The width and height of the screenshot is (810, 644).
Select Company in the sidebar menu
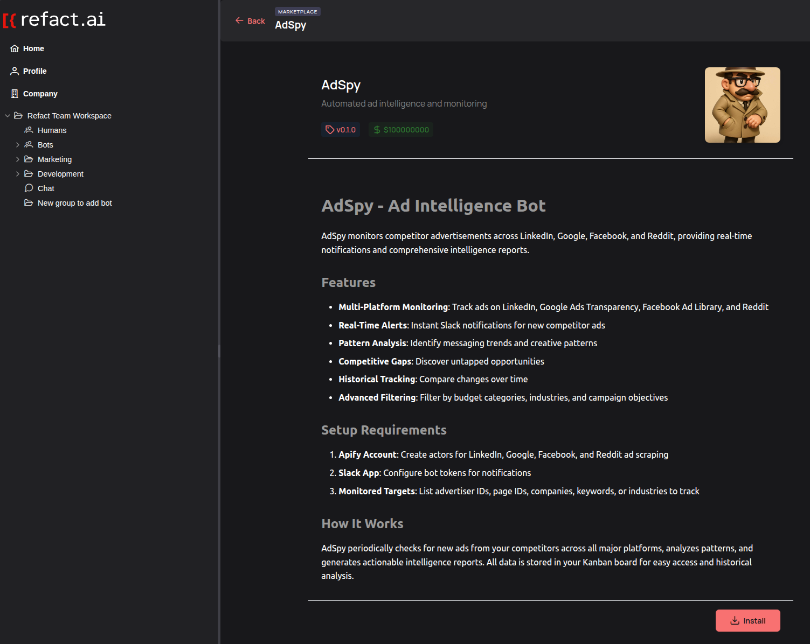click(40, 93)
